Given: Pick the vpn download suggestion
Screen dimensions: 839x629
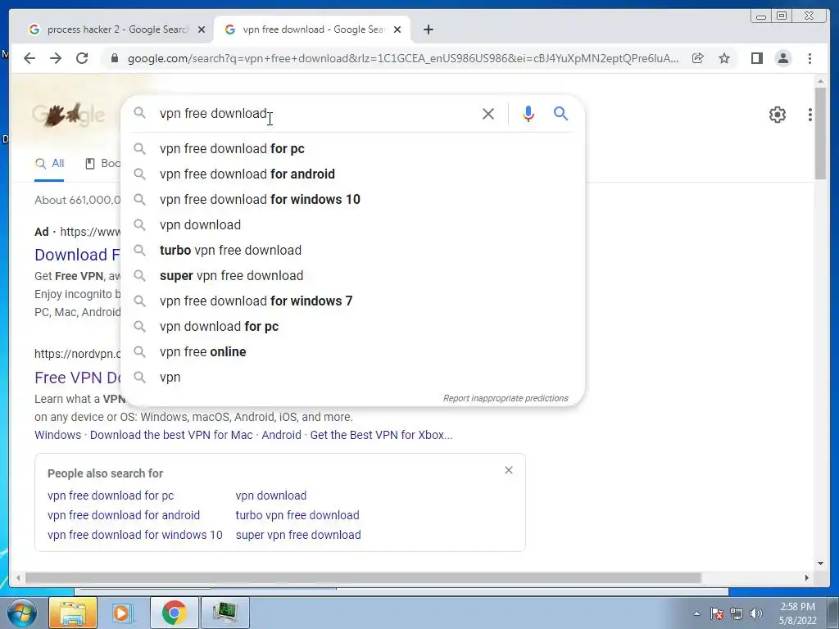Looking at the screenshot, I should (x=352, y=224).
